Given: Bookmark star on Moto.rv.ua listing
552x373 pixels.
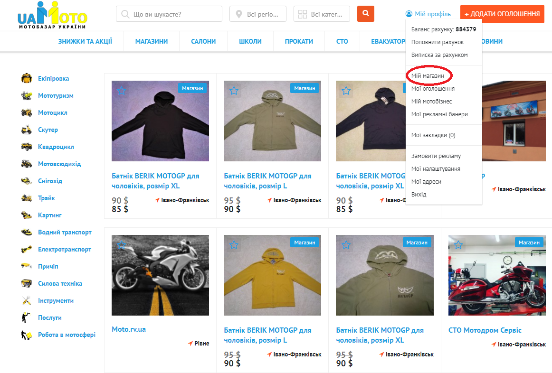Looking at the screenshot, I should tap(122, 245).
